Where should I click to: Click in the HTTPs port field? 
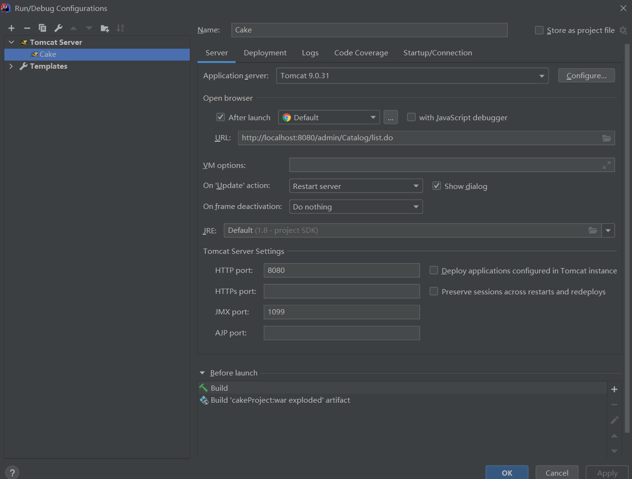[342, 292]
